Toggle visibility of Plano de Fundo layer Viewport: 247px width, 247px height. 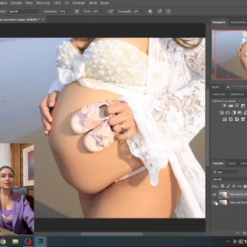pos(214,202)
